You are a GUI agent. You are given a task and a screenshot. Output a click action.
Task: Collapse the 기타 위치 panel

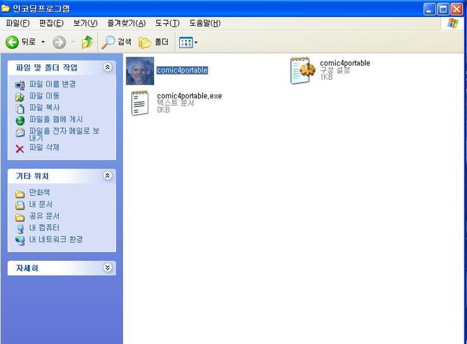click(x=107, y=175)
